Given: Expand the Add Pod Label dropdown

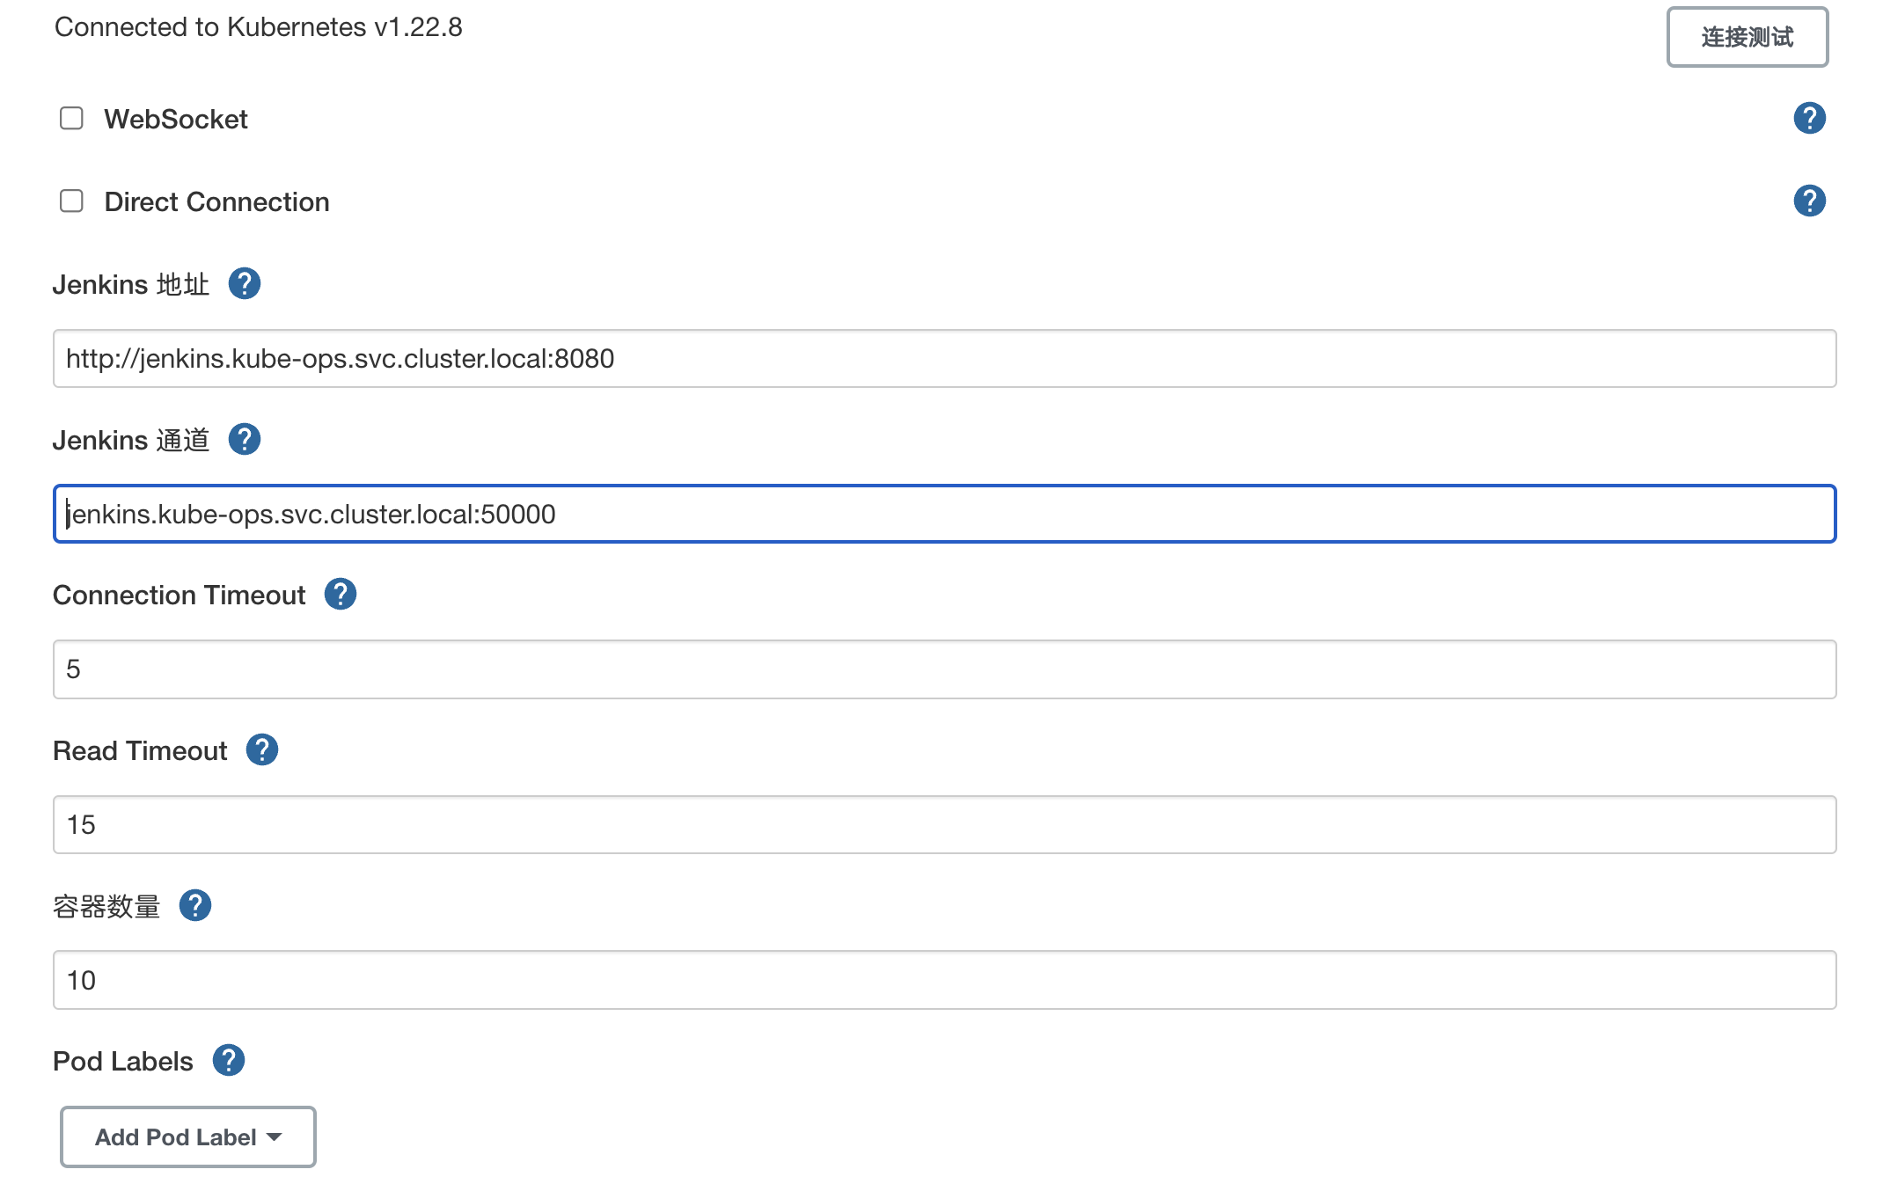Looking at the screenshot, I should click(187, 1136).
